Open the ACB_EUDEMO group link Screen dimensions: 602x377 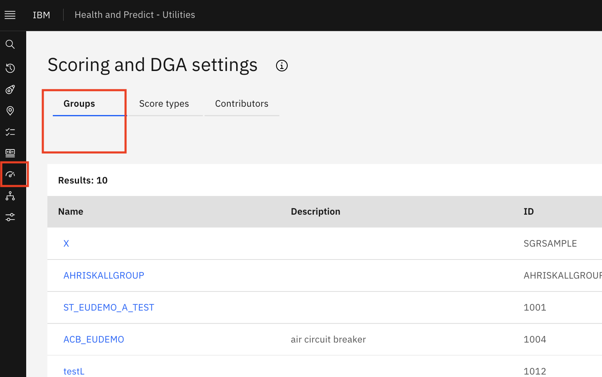(x=94, y=340)
